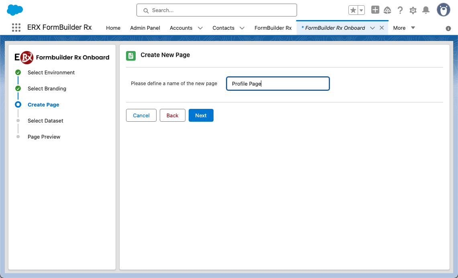This screenshot has width=458, height=278.
Task: Click the new page name input field
Action: tap(278, 84)
